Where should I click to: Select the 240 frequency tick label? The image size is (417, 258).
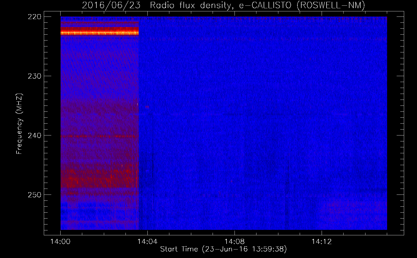click(x=34, y=135)
